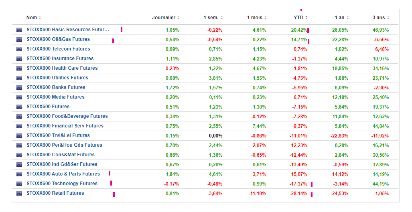
Task: Click the EU flag beside Trvl&Lei Futures
Action: tap(19, 135)
